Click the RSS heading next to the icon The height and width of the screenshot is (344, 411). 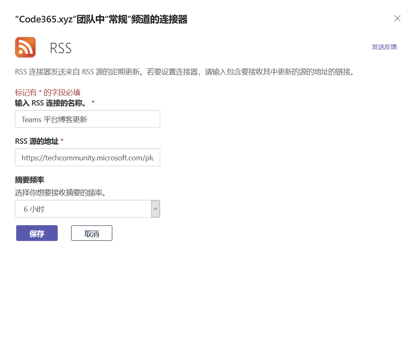click(x=60, y=48)
